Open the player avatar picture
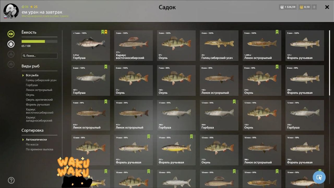This screenshot has height=188, width=334. pos(11,11)
